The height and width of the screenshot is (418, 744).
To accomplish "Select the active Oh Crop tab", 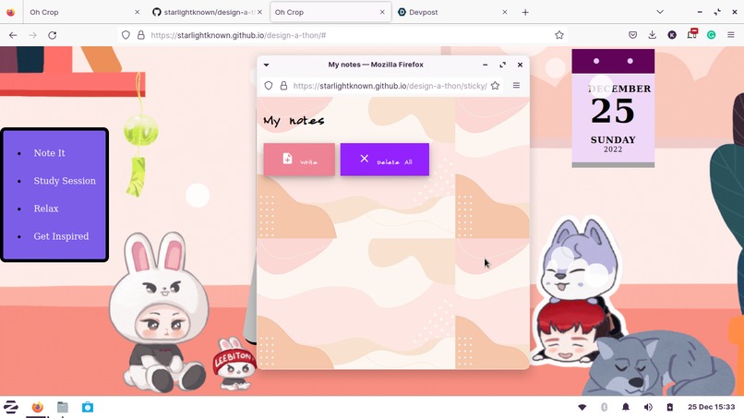I will [x=330, y=12].
